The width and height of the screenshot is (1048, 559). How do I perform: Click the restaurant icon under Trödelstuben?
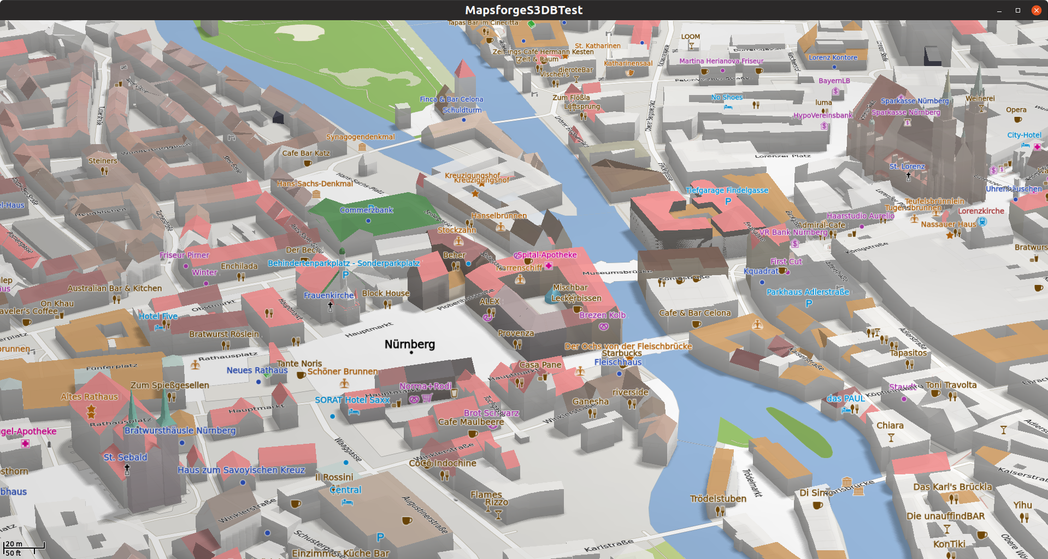point(720,511)
